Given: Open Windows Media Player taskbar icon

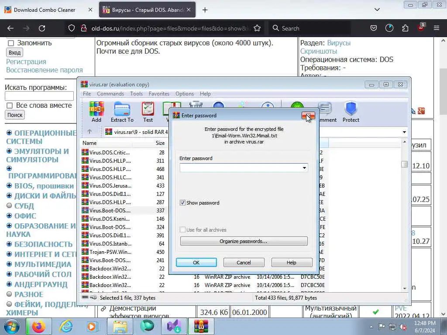Looking at the screenshot, I should tap(92, 326).
